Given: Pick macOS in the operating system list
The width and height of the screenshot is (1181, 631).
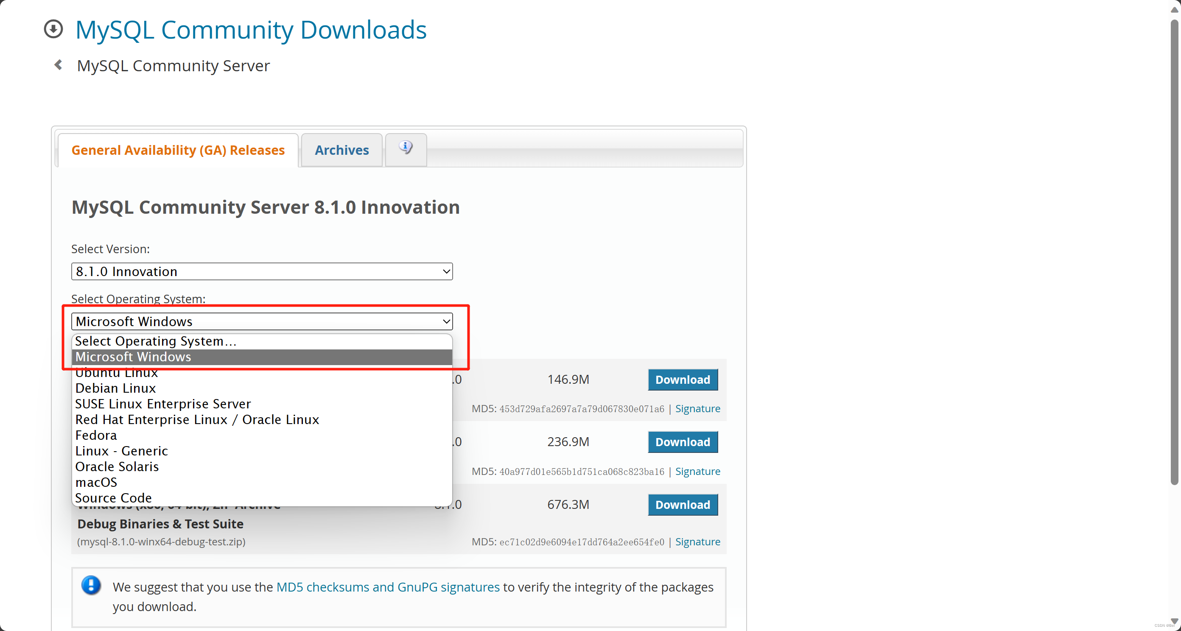Looking at the screenshot, I should click(x=96, y=482).
